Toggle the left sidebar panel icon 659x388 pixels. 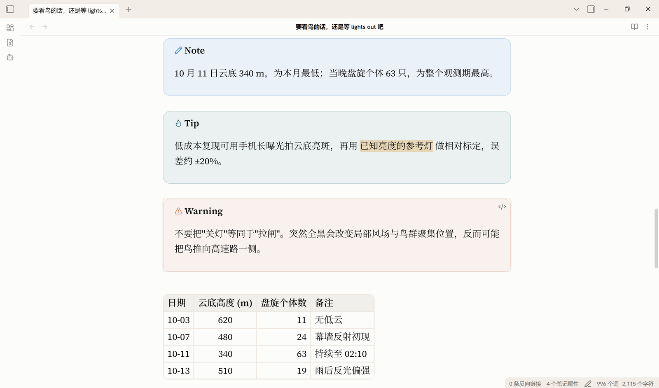pos(10,9)
